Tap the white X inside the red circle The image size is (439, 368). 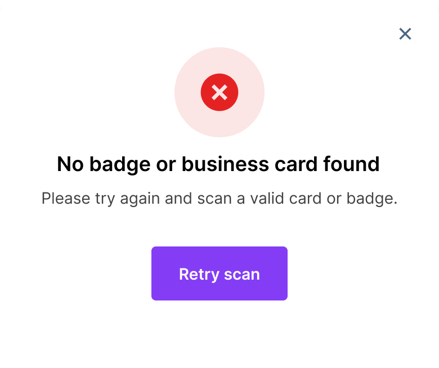(x=219, y=92)
